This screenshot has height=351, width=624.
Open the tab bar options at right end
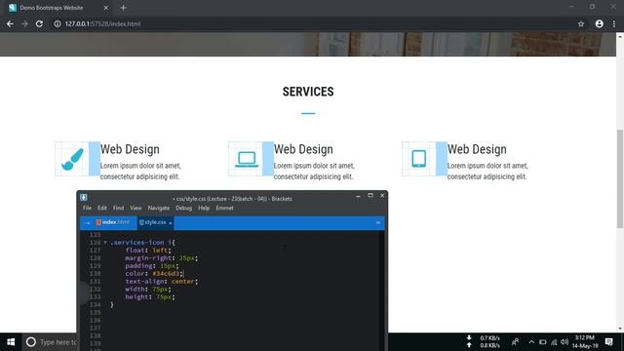click(378, 223)
